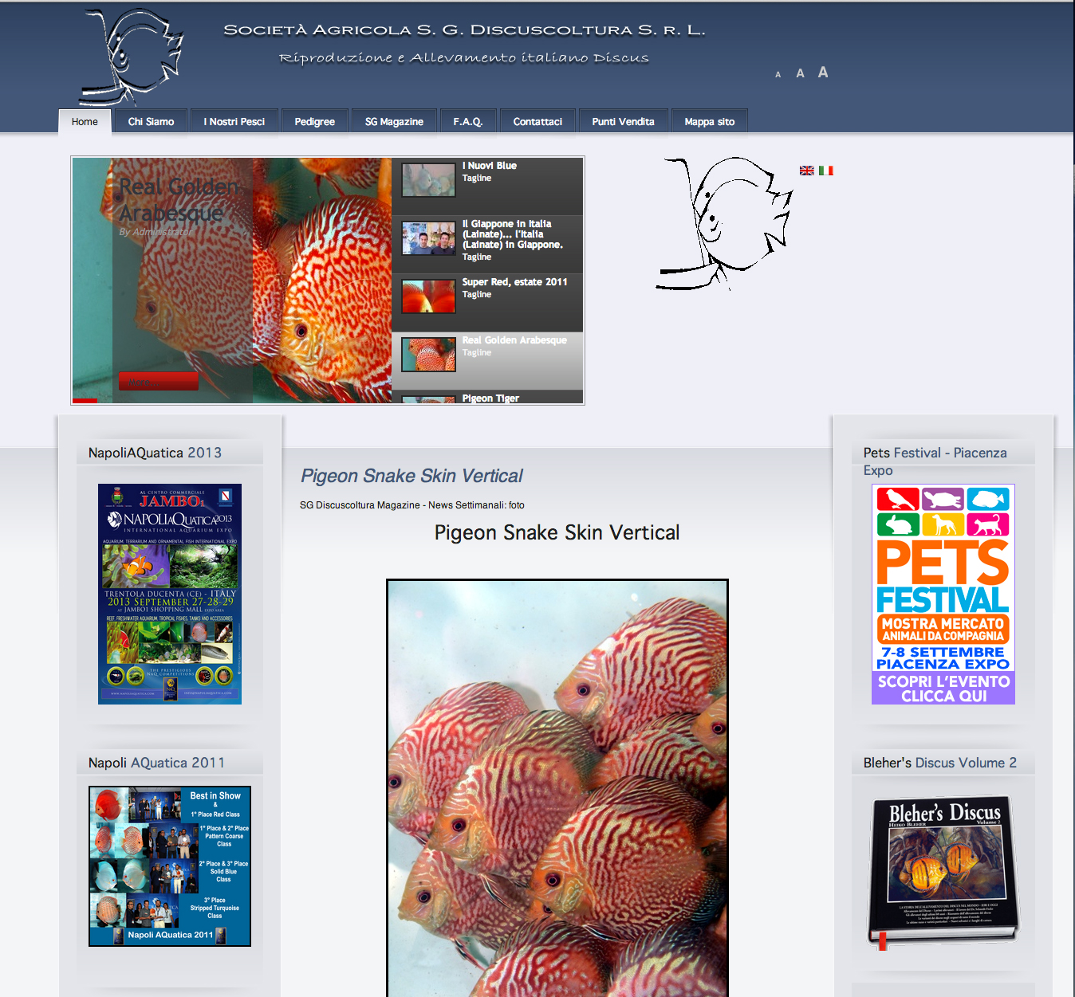Open the Punti Vendita menu item
Image resolution: width=1075 pixels, height=997 pixels.
(x=623, y=122)
